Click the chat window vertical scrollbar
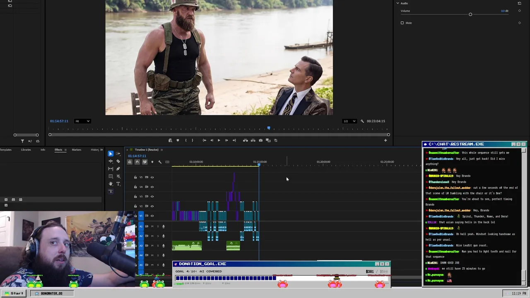Screen dimensions: 530x298 (x=524, y=216)
